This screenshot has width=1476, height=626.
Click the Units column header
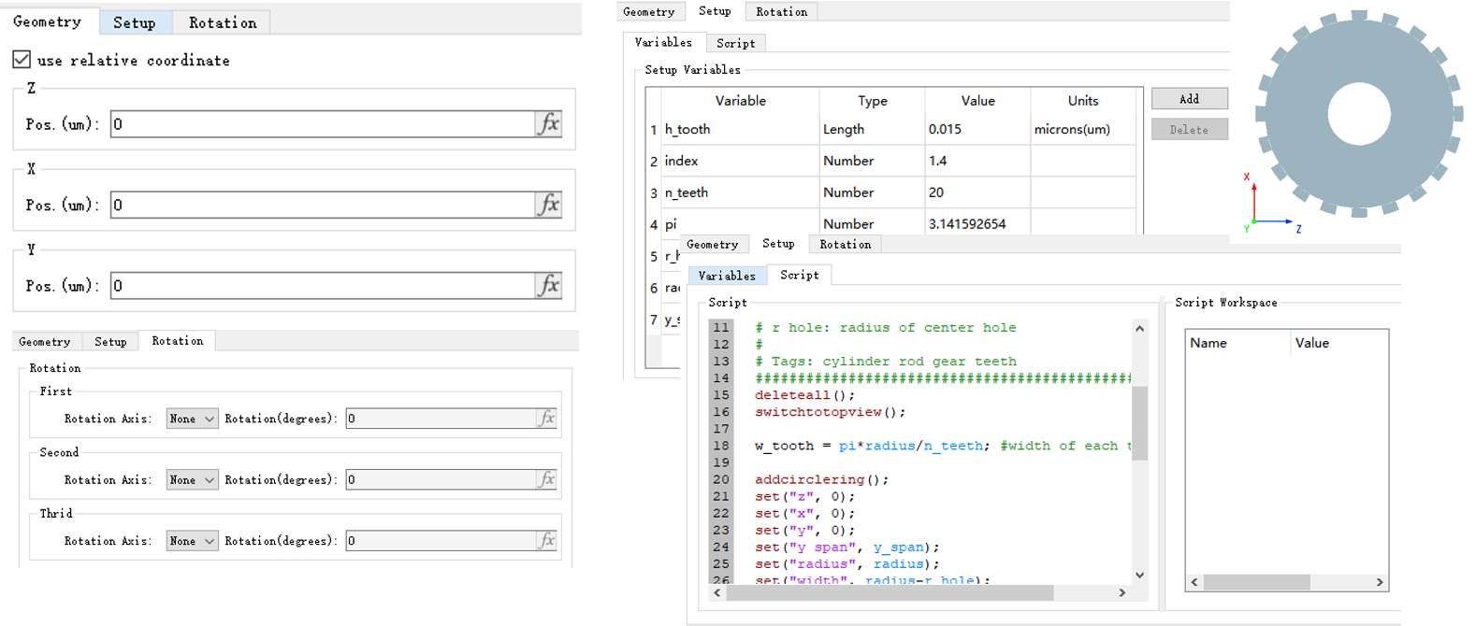pos(1083,100)
